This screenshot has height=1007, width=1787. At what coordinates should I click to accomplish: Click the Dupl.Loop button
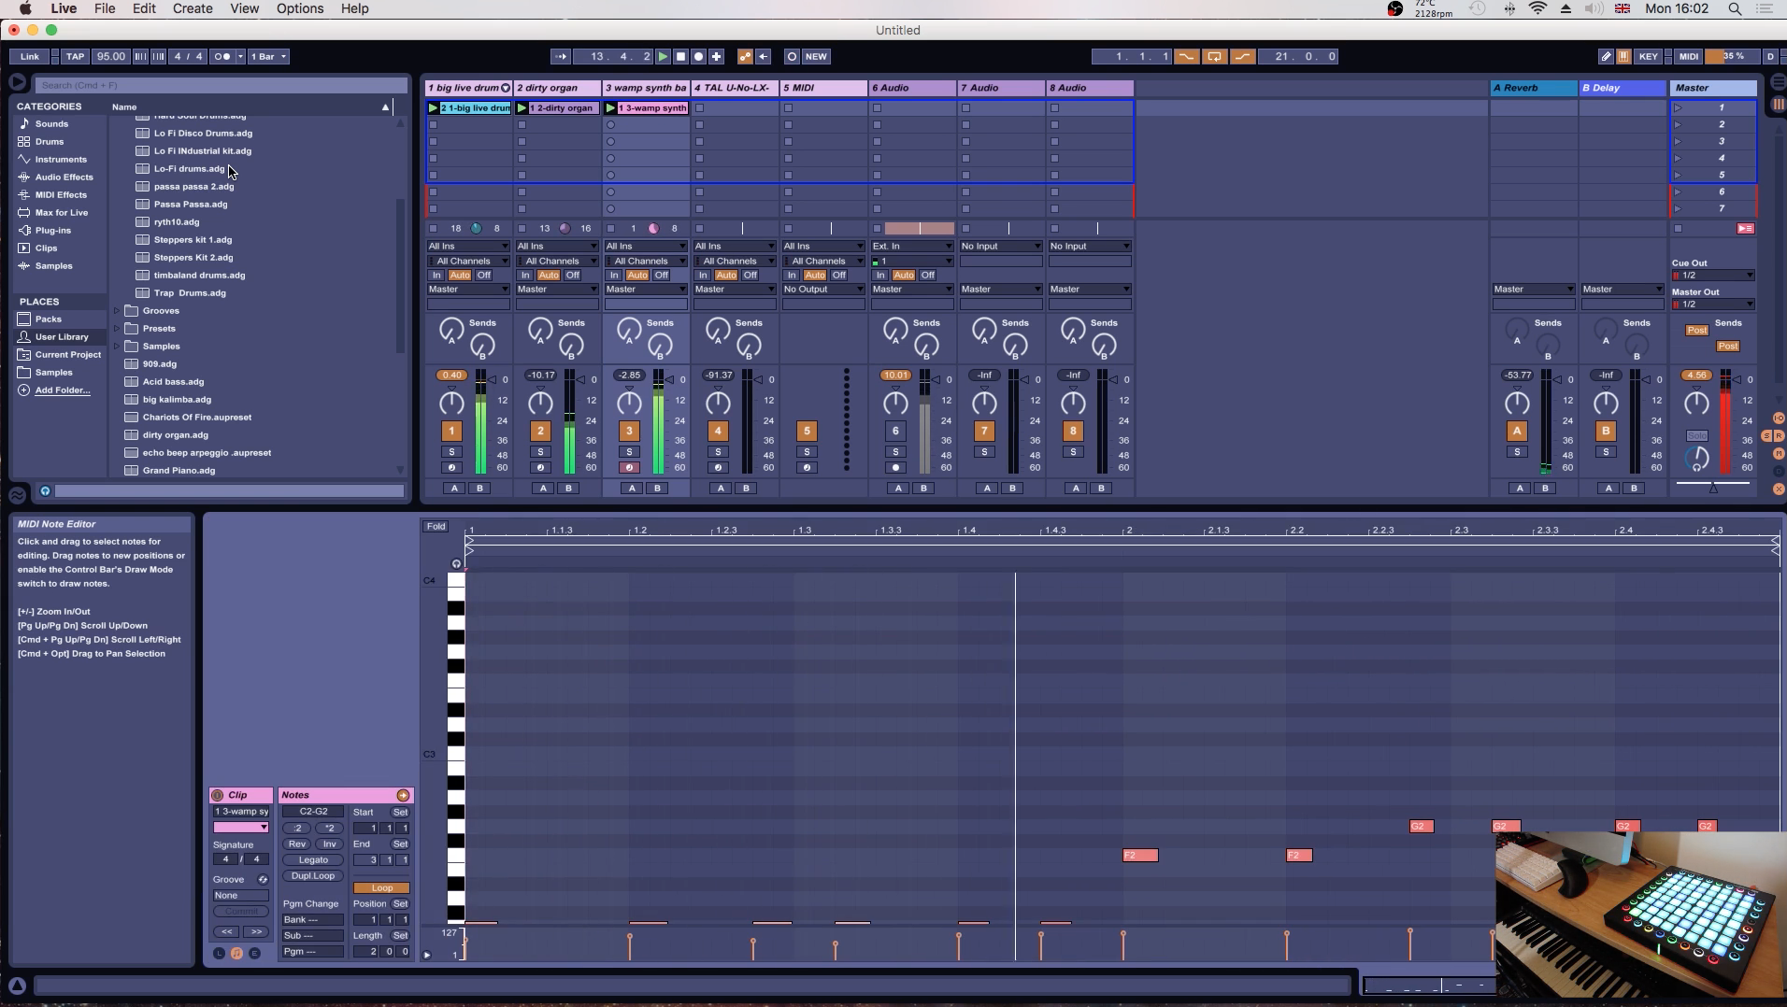pyautogui.click(x=313, y=875)
